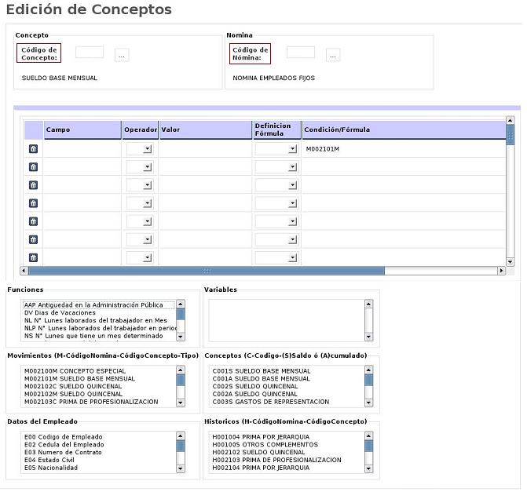Open the Código de Nómina lookup button
This screenshot has height=492, width=527.
333,55
